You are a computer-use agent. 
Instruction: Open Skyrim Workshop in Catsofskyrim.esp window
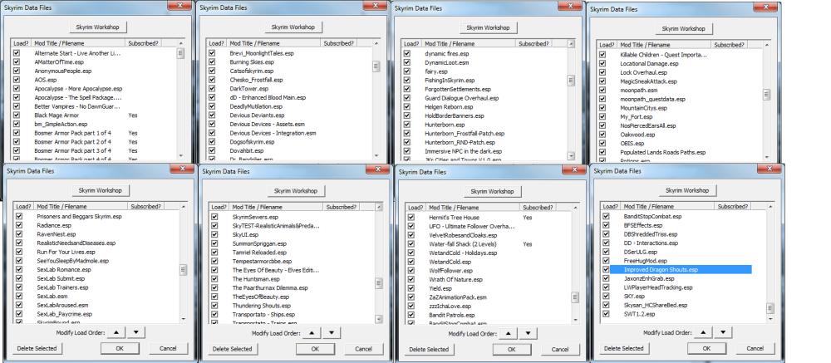click(293, 27)
